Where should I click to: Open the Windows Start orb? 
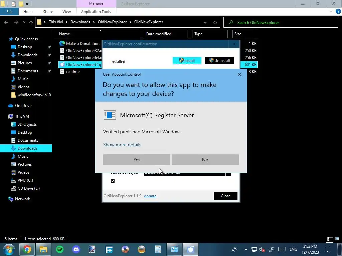point(9,249)
